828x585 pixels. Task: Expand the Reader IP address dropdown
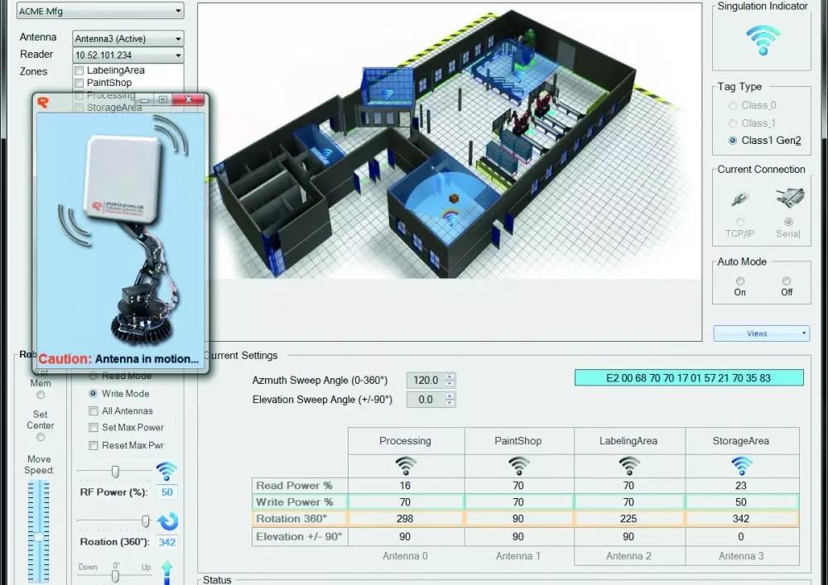click(x=128, y=55)
